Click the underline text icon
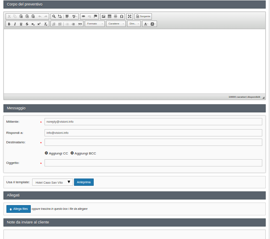This screenshot has width=270, height=239. (x=21, y=24)
